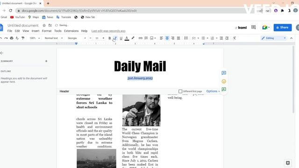Star the Untitled document
The height and width of the screenshot is (168, 299).
[44, 25]
